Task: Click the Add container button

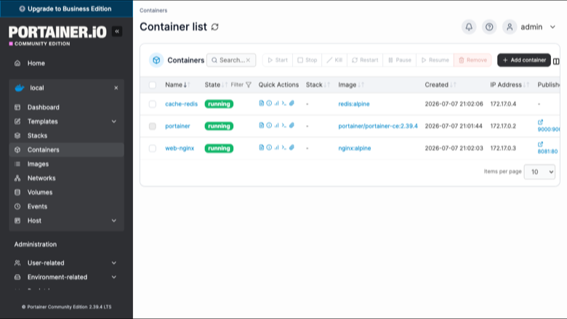Action: coord(523,60)
